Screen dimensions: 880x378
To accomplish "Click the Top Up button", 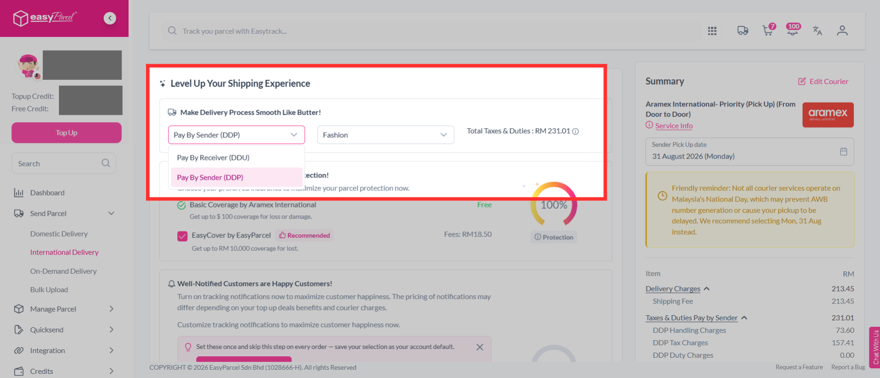I will (66, 133).
